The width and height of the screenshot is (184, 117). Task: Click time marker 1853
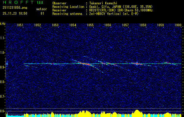point(55,25)
